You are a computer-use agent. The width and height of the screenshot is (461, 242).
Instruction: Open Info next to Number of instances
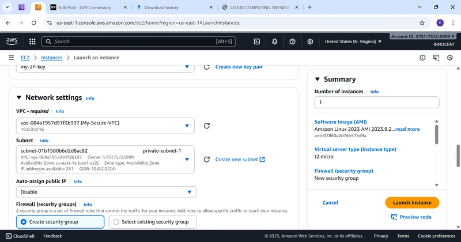(x=374, y=92)
